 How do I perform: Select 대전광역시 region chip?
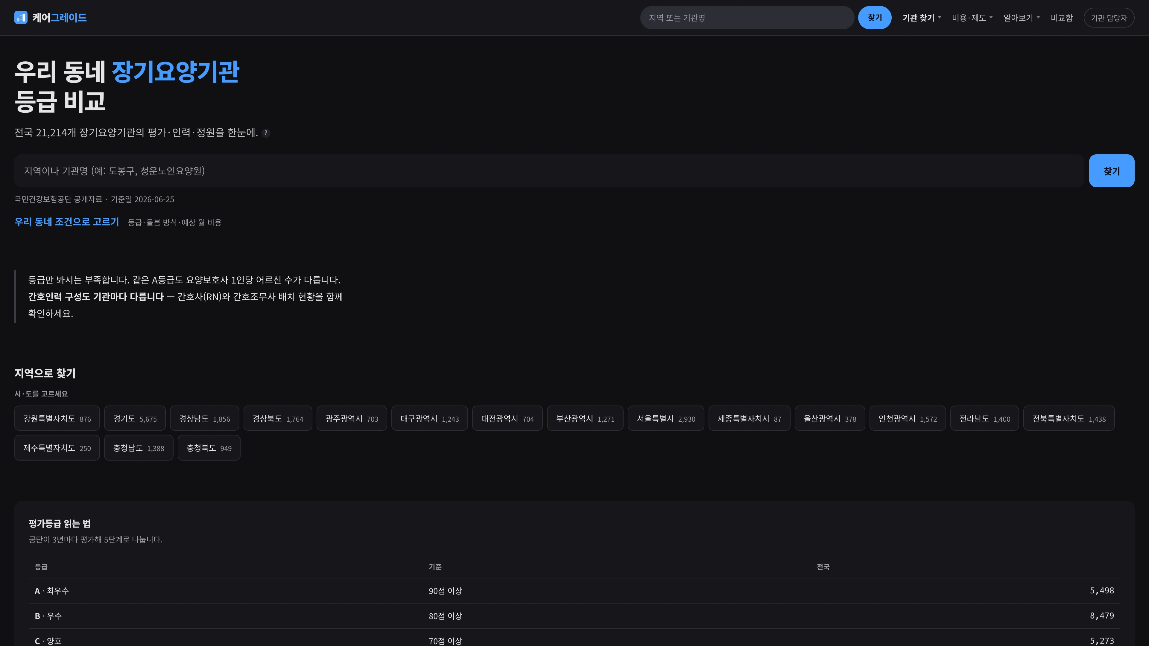point(507,419)
